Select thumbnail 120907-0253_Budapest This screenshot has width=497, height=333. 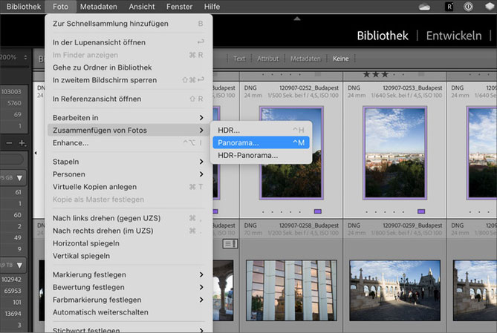394,154
